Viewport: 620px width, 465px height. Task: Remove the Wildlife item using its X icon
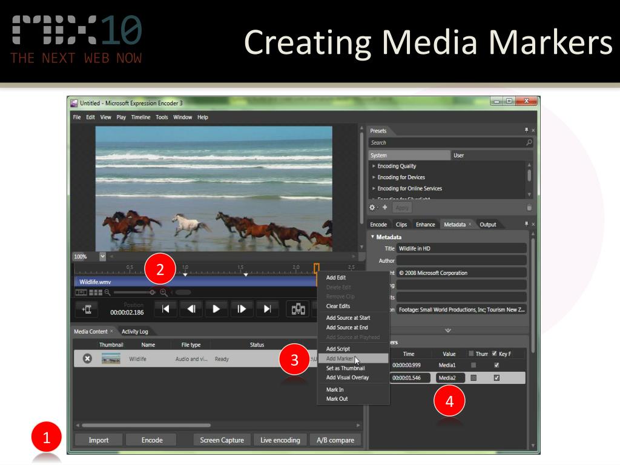pos(87,358)
